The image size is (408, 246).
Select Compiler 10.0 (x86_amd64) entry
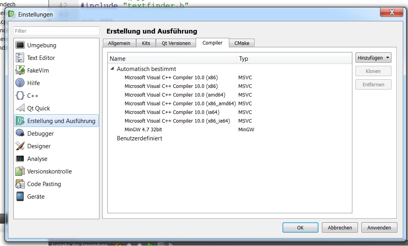point(180,104)
